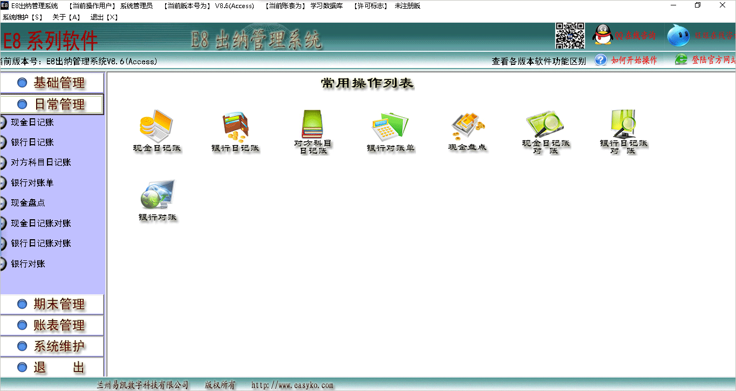Expand the 基础管理 sidebar section
This screenshot has height=391, width=736.
click(x=52, y=83)
